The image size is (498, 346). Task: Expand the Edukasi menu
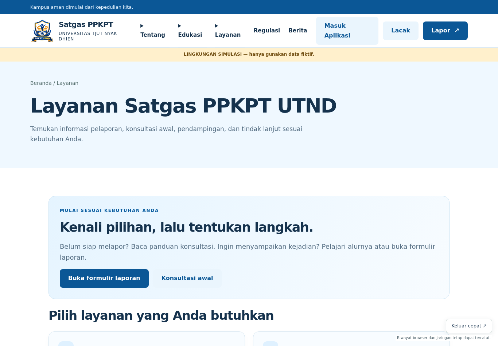click(x=192, y=31)
